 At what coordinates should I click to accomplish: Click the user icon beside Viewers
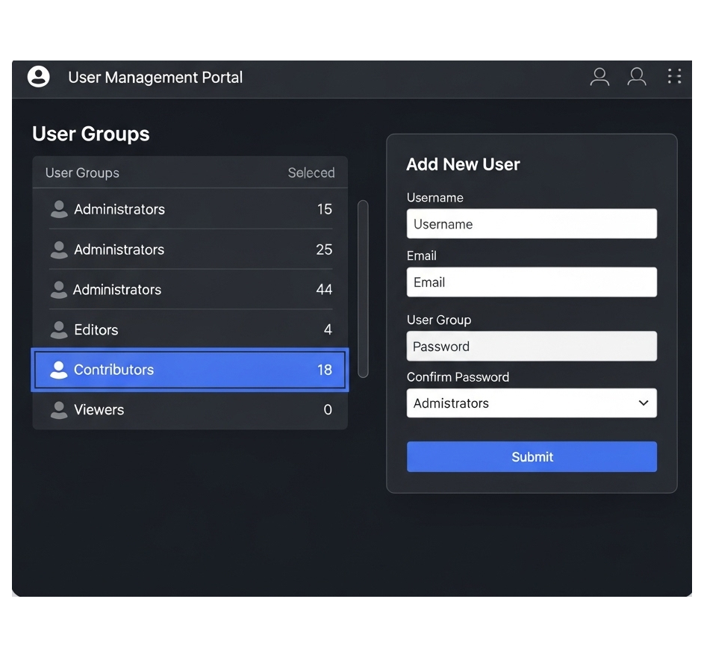click(x=59, y=409)
